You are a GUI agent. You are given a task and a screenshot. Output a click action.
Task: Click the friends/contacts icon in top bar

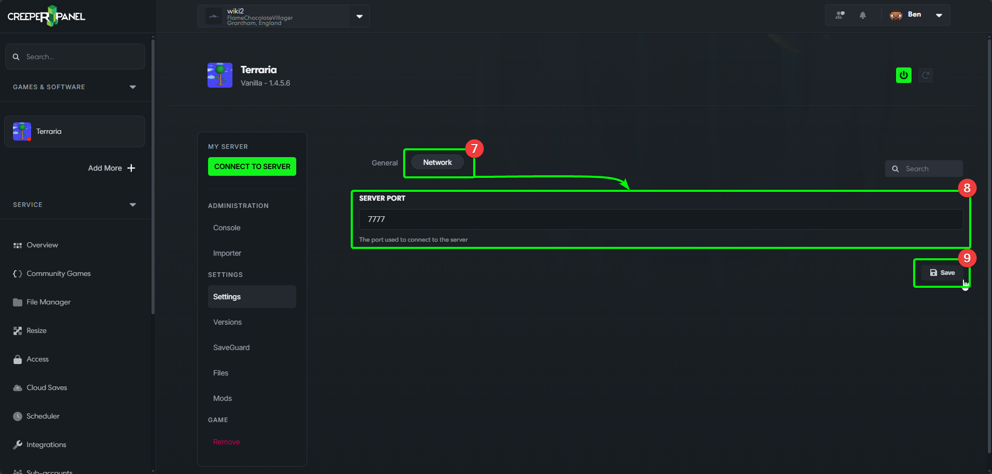(x=839, y=15)
